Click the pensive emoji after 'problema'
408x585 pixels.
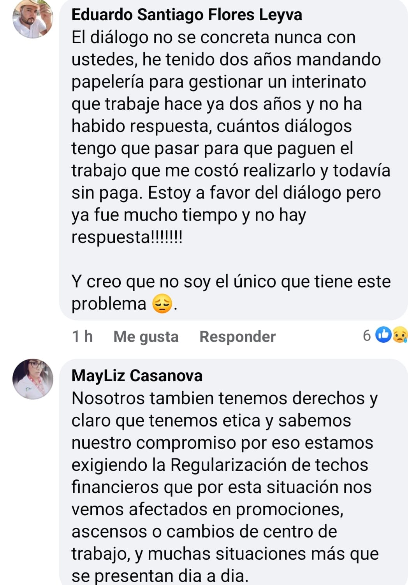[162, 304]
